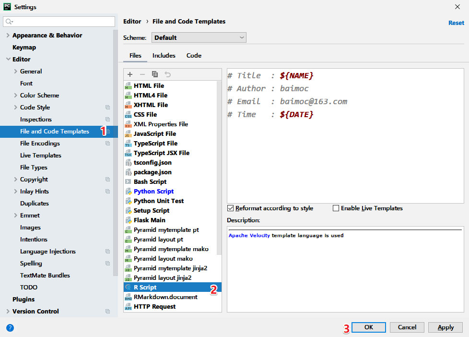
Task: Open the Apache Velocity link
Action: [x=249, y=235]
